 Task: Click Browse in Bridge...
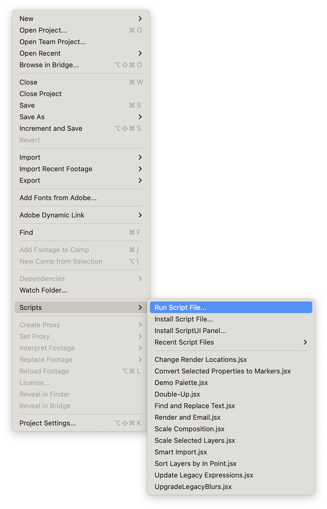click(81, 65)
